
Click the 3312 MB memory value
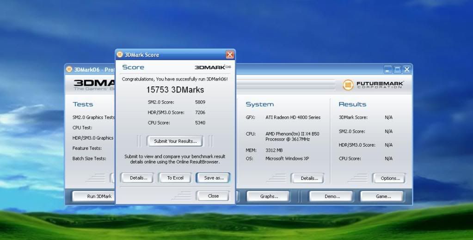click(274, 150)
